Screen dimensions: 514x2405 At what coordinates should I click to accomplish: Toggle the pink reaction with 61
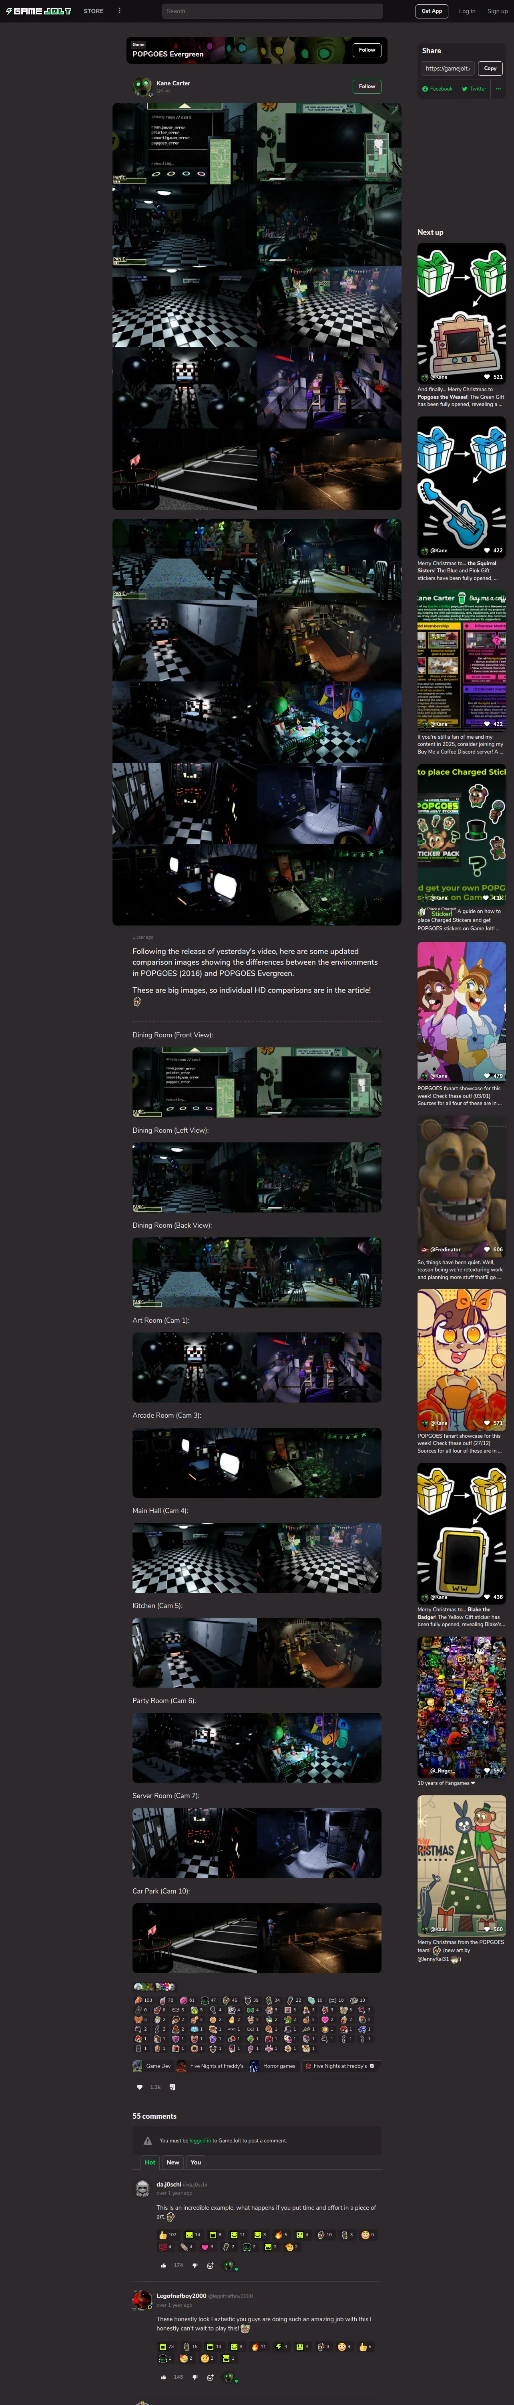[x=187, y=2001]
